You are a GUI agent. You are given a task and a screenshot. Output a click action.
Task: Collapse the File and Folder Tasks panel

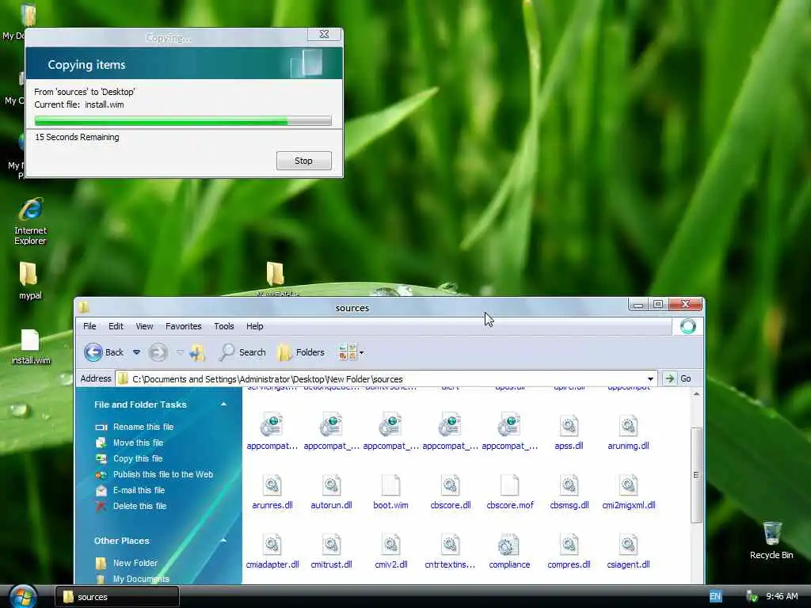click(x=223, y=405)
